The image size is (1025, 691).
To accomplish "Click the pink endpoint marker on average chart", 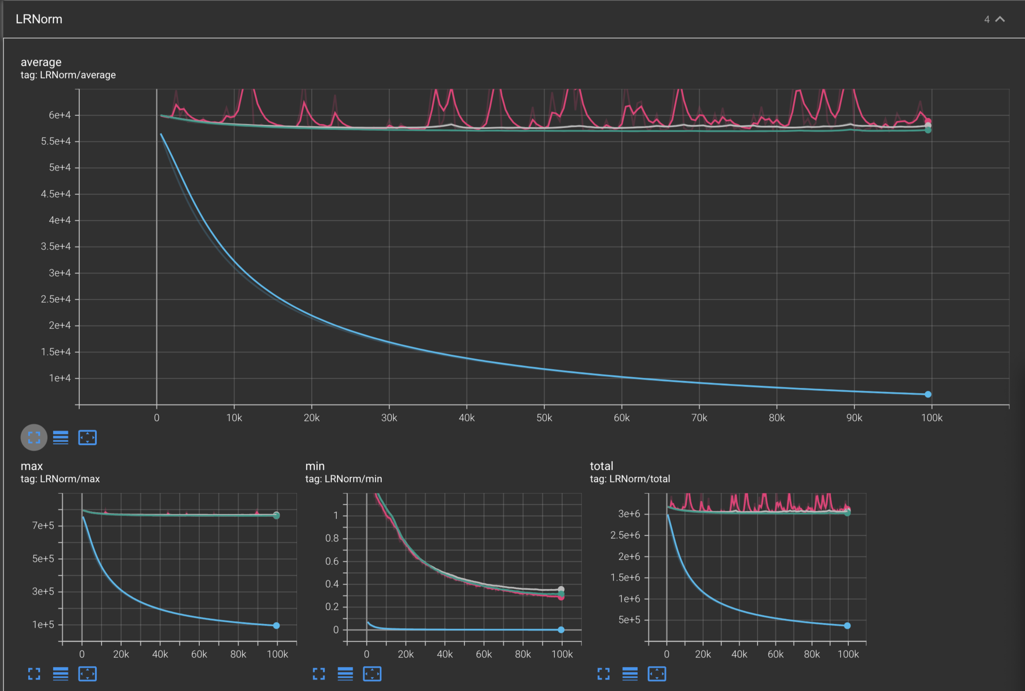I will (x=928, y=121).
